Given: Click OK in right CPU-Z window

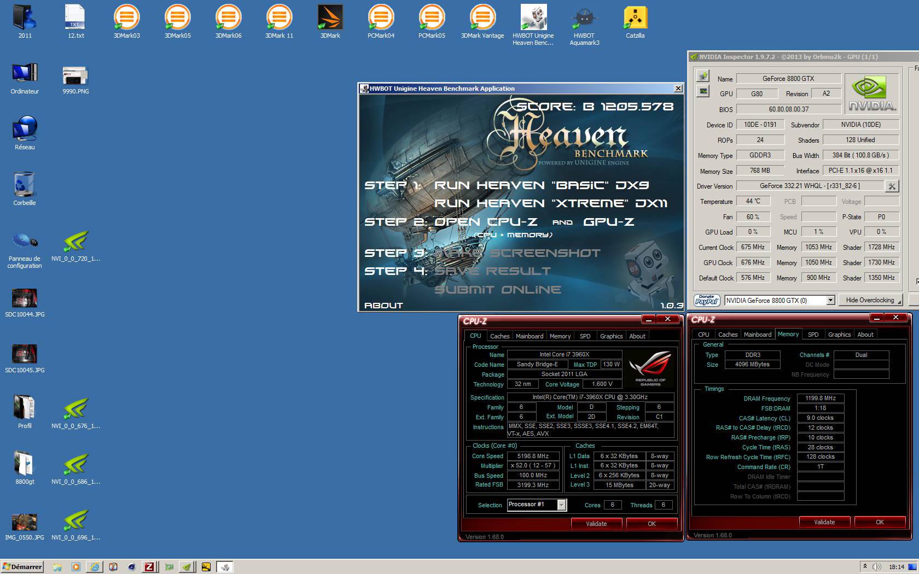Looking at the screenshot, I should 880,522.
